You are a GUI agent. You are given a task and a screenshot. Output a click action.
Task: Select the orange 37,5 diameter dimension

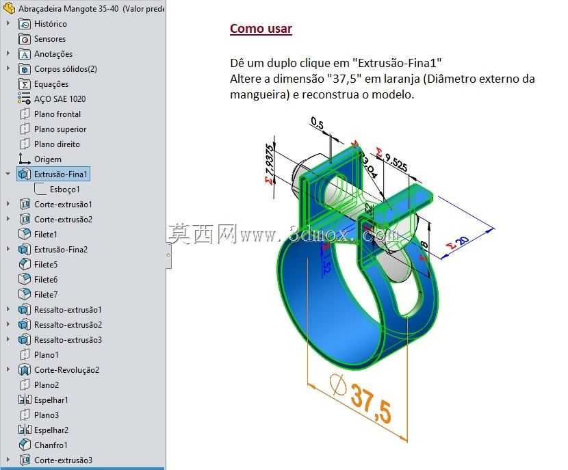click(371, 403)
